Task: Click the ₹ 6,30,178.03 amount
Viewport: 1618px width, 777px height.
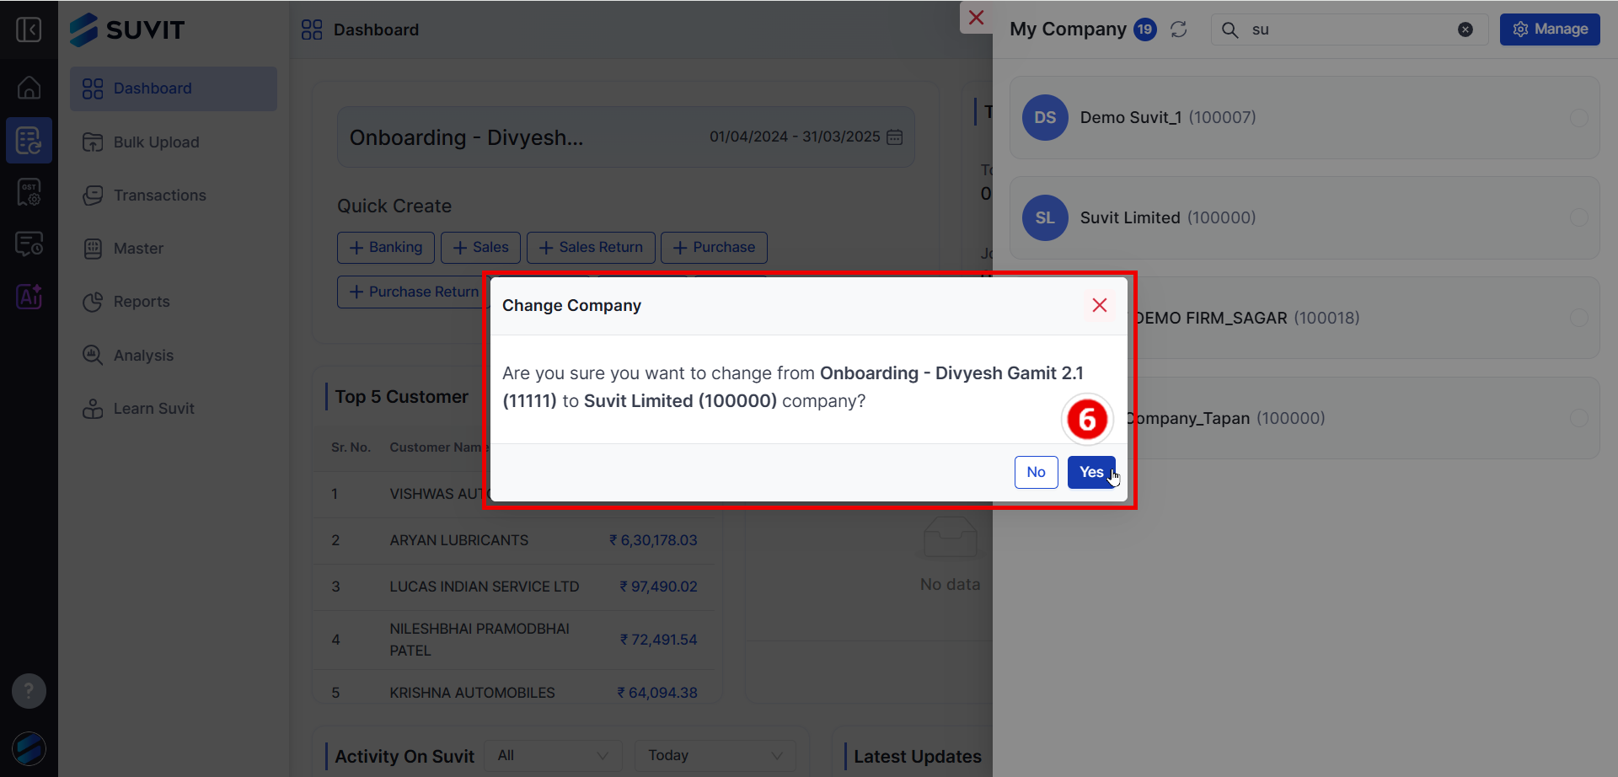Action: (x=653, y=540)
